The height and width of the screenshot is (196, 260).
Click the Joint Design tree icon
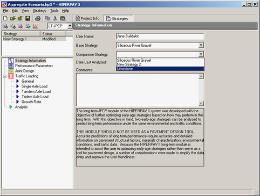tap(11, 71)
